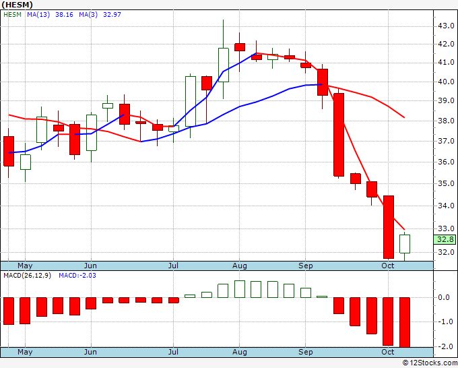Click the Sep label on price chart axis
The width and height of the screenshot is (458, 368).
306,266
